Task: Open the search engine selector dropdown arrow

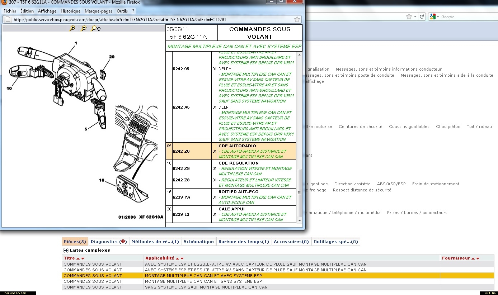Action: 438,17
